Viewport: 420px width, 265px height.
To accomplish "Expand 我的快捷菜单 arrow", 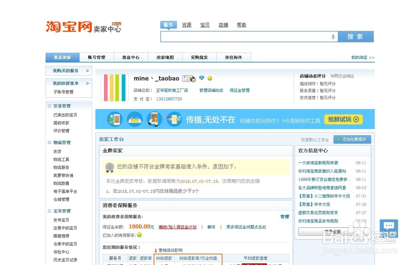I will click(x=87, y=83).
